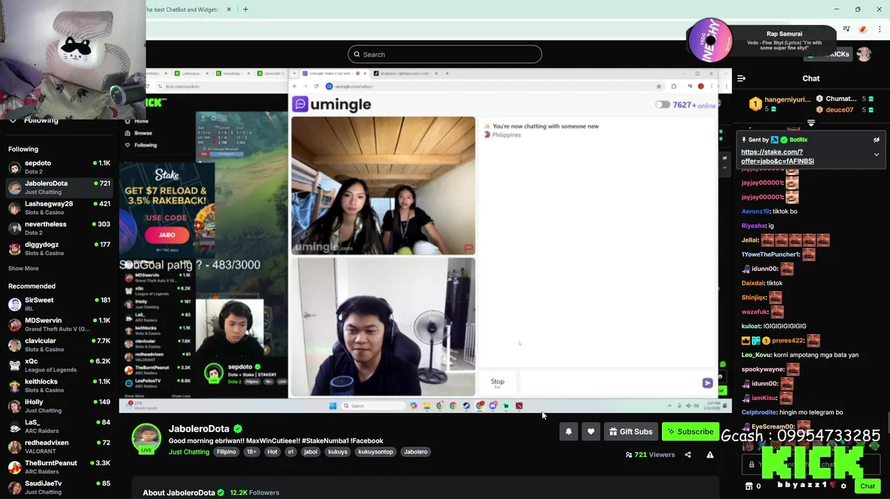Open the user profile avatar
Viewport: 890px width, 500px height.
coord(864,54)
